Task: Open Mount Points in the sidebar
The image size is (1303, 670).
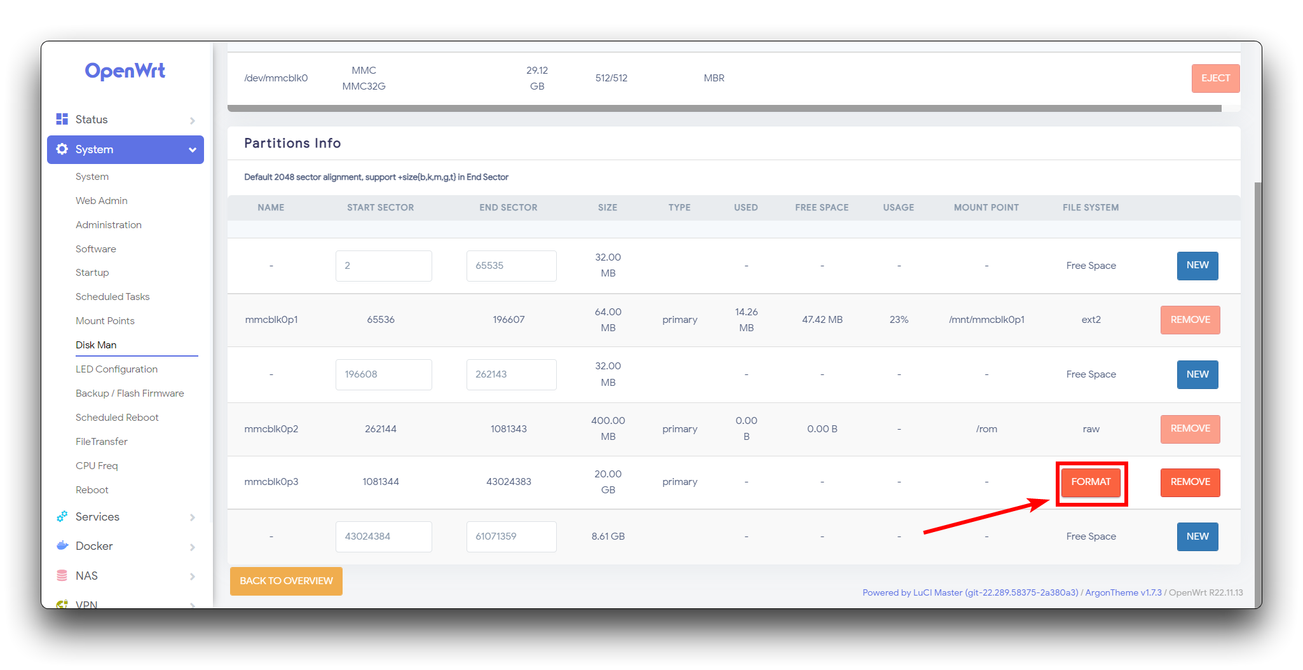Action: click(105, 321)
